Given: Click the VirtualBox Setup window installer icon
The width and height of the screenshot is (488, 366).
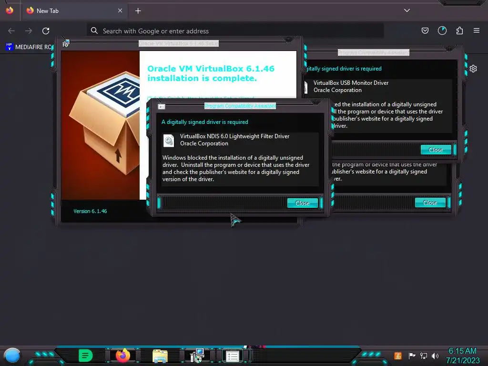Looking at the screenshot, I should [x=66, y=43].
